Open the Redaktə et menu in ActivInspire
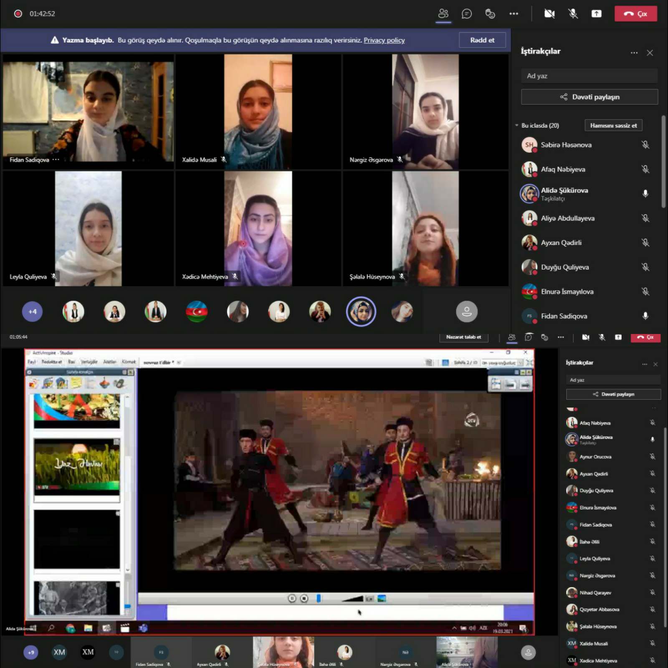The image size is (668, 668). [51, 362]
